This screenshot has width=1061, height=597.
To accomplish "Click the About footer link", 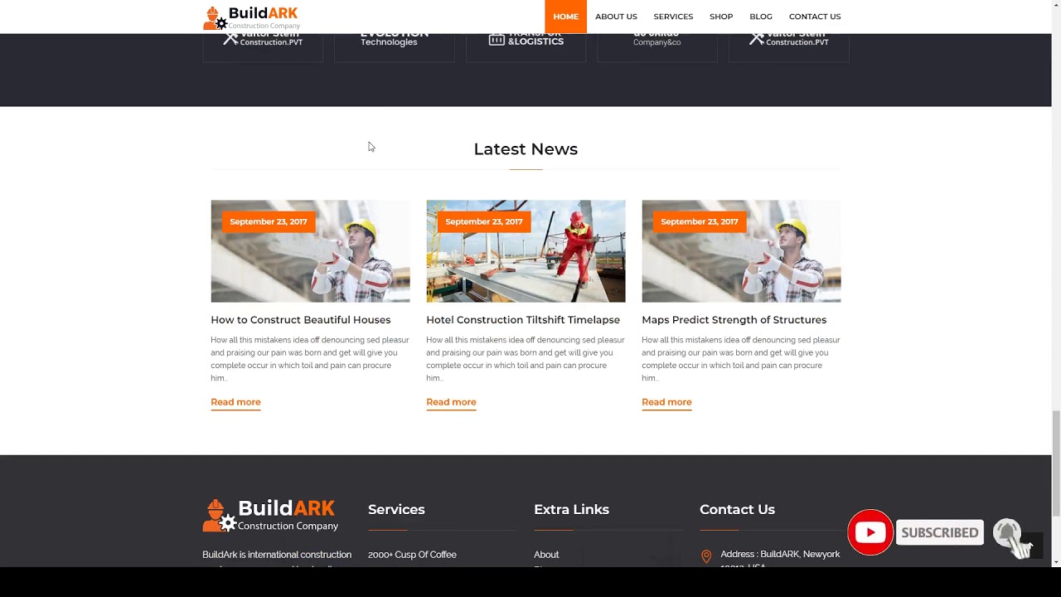I will tap(546, 555).
